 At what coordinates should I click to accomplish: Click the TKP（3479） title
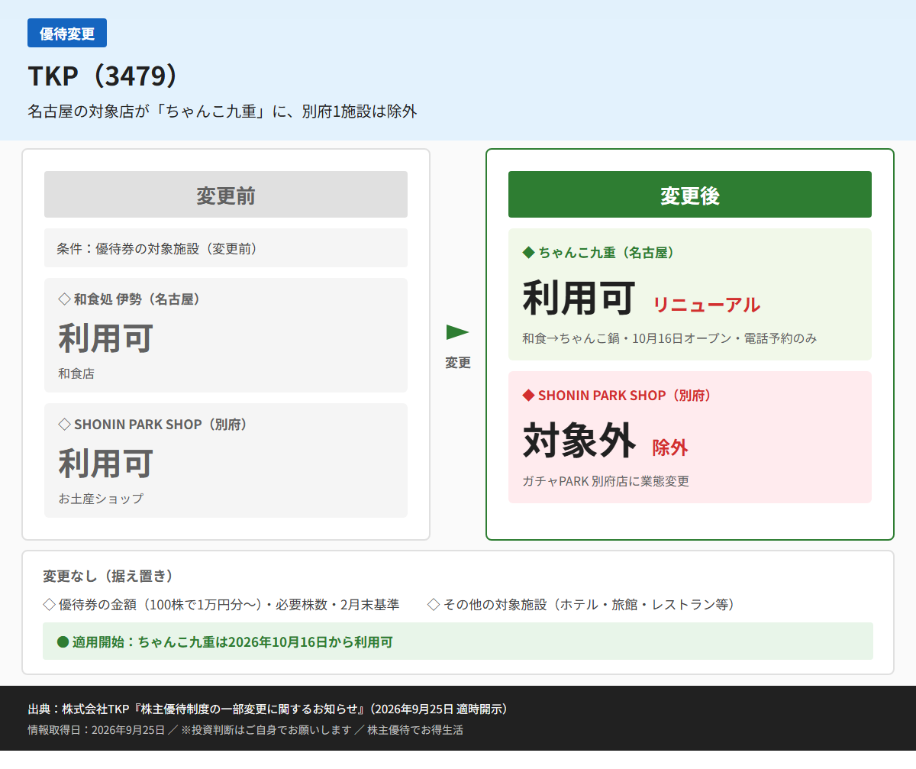tap(104, 76)
